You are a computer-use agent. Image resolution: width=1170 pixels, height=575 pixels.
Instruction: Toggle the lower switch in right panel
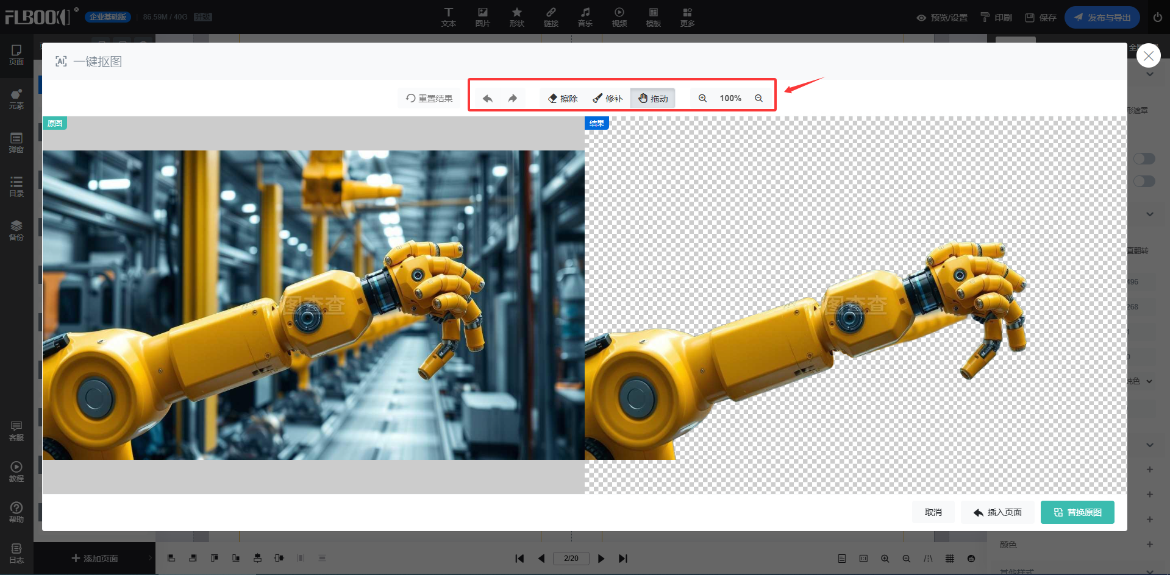pyautogui.click(x=1144, y=182)
